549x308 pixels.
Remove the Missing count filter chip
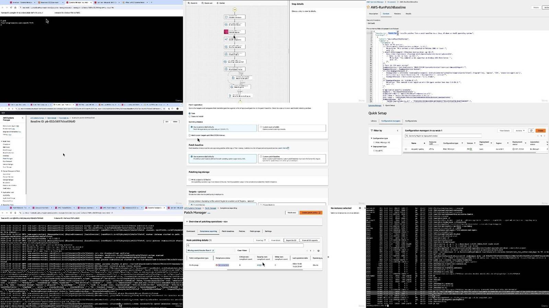[x=213, y=250]
